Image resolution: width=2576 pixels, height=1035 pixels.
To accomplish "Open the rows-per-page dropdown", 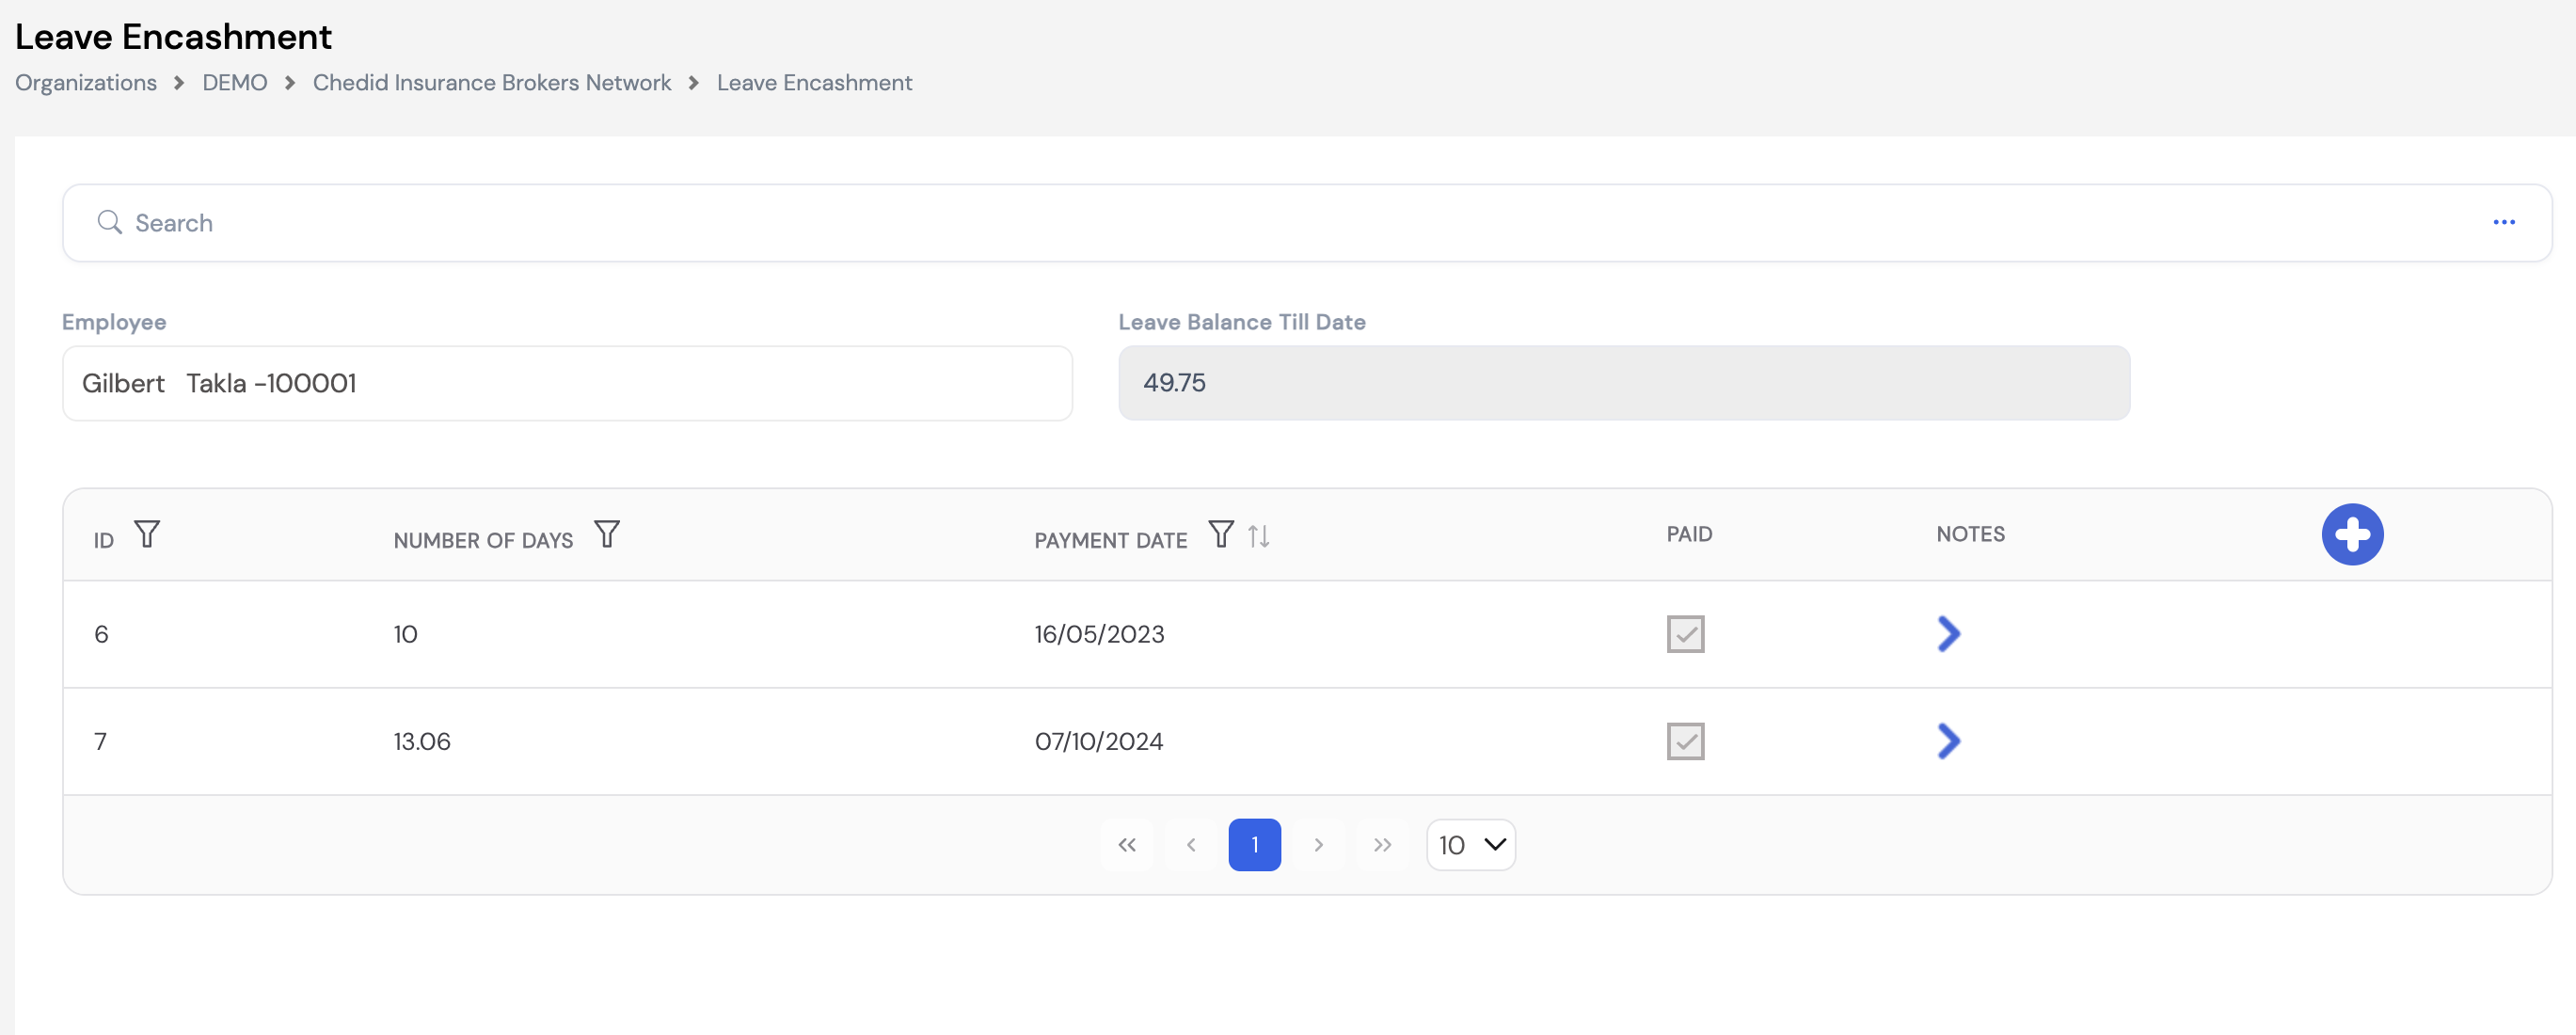I will (x=1471, y=845).
